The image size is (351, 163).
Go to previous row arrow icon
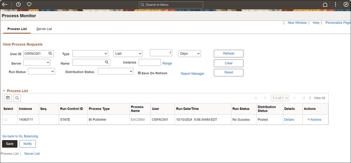point(265,98)
